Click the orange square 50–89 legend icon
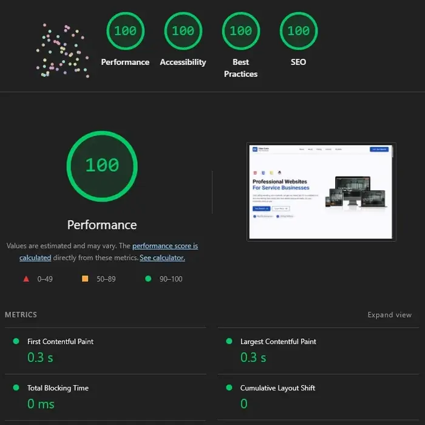Screen dimensions: 425x425 85,279
